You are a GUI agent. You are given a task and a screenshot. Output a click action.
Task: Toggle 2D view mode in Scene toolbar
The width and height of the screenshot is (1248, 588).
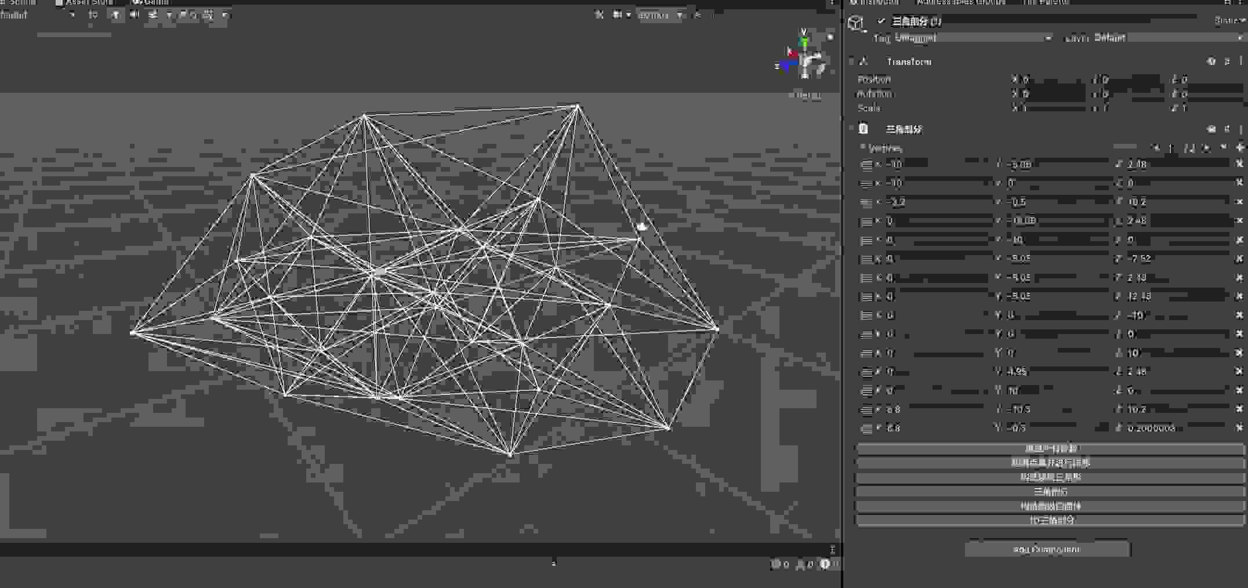[x=93, y=15]
